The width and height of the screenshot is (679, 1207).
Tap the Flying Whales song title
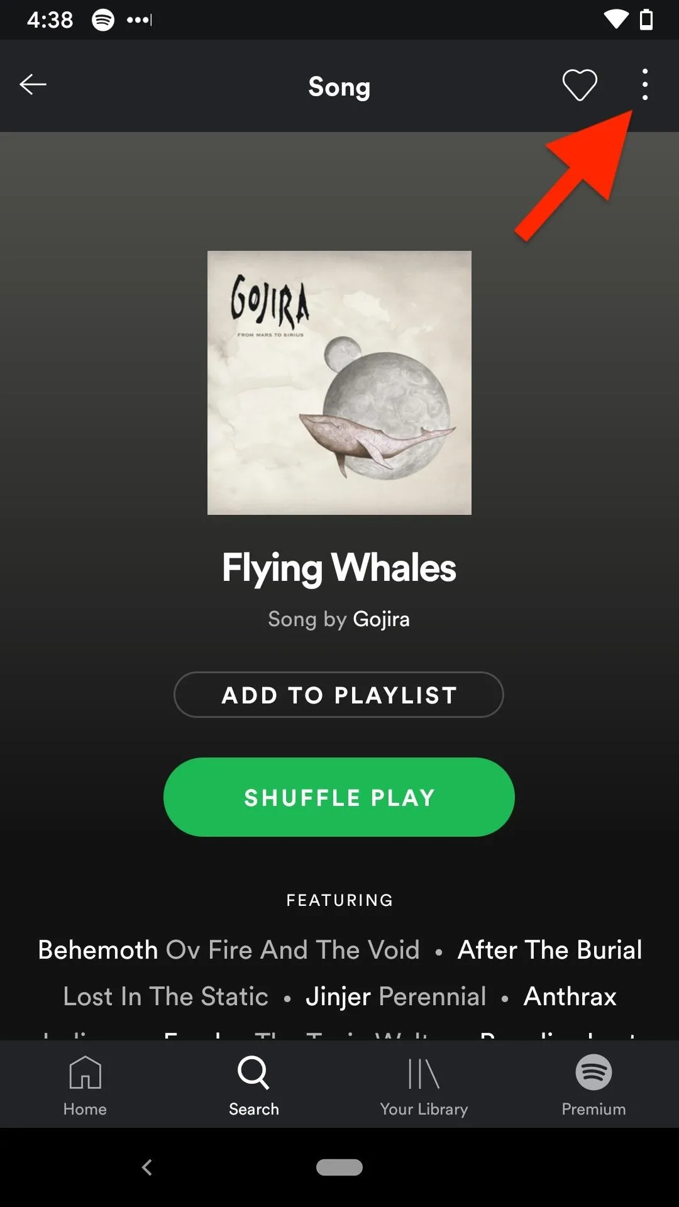click(x=339, y=568)
